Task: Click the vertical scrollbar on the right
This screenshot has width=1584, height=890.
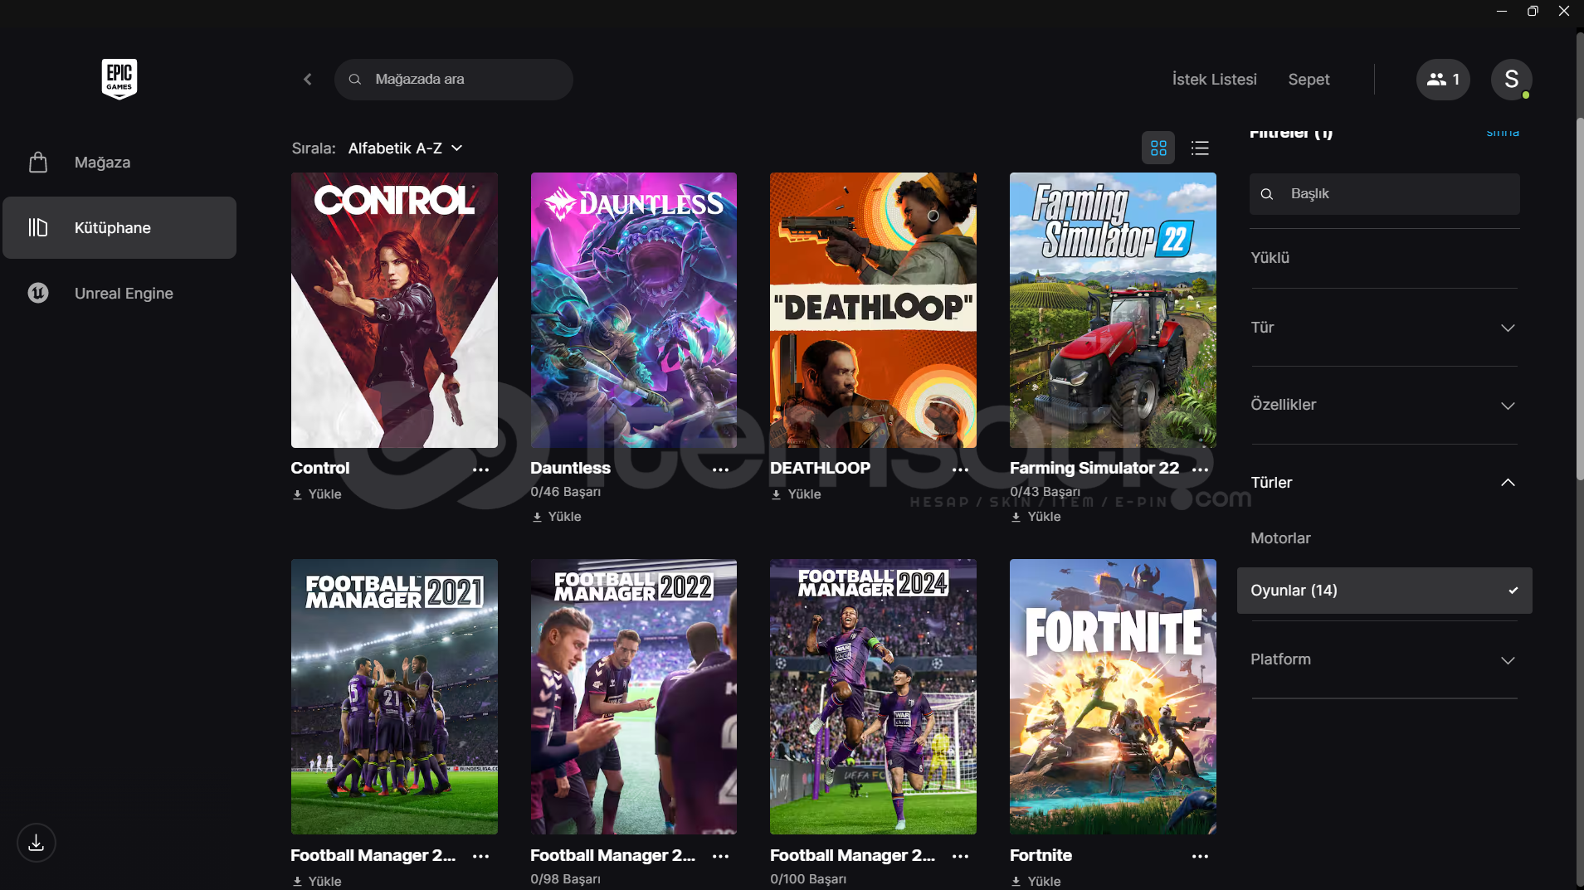Action: coord(1580,299)
